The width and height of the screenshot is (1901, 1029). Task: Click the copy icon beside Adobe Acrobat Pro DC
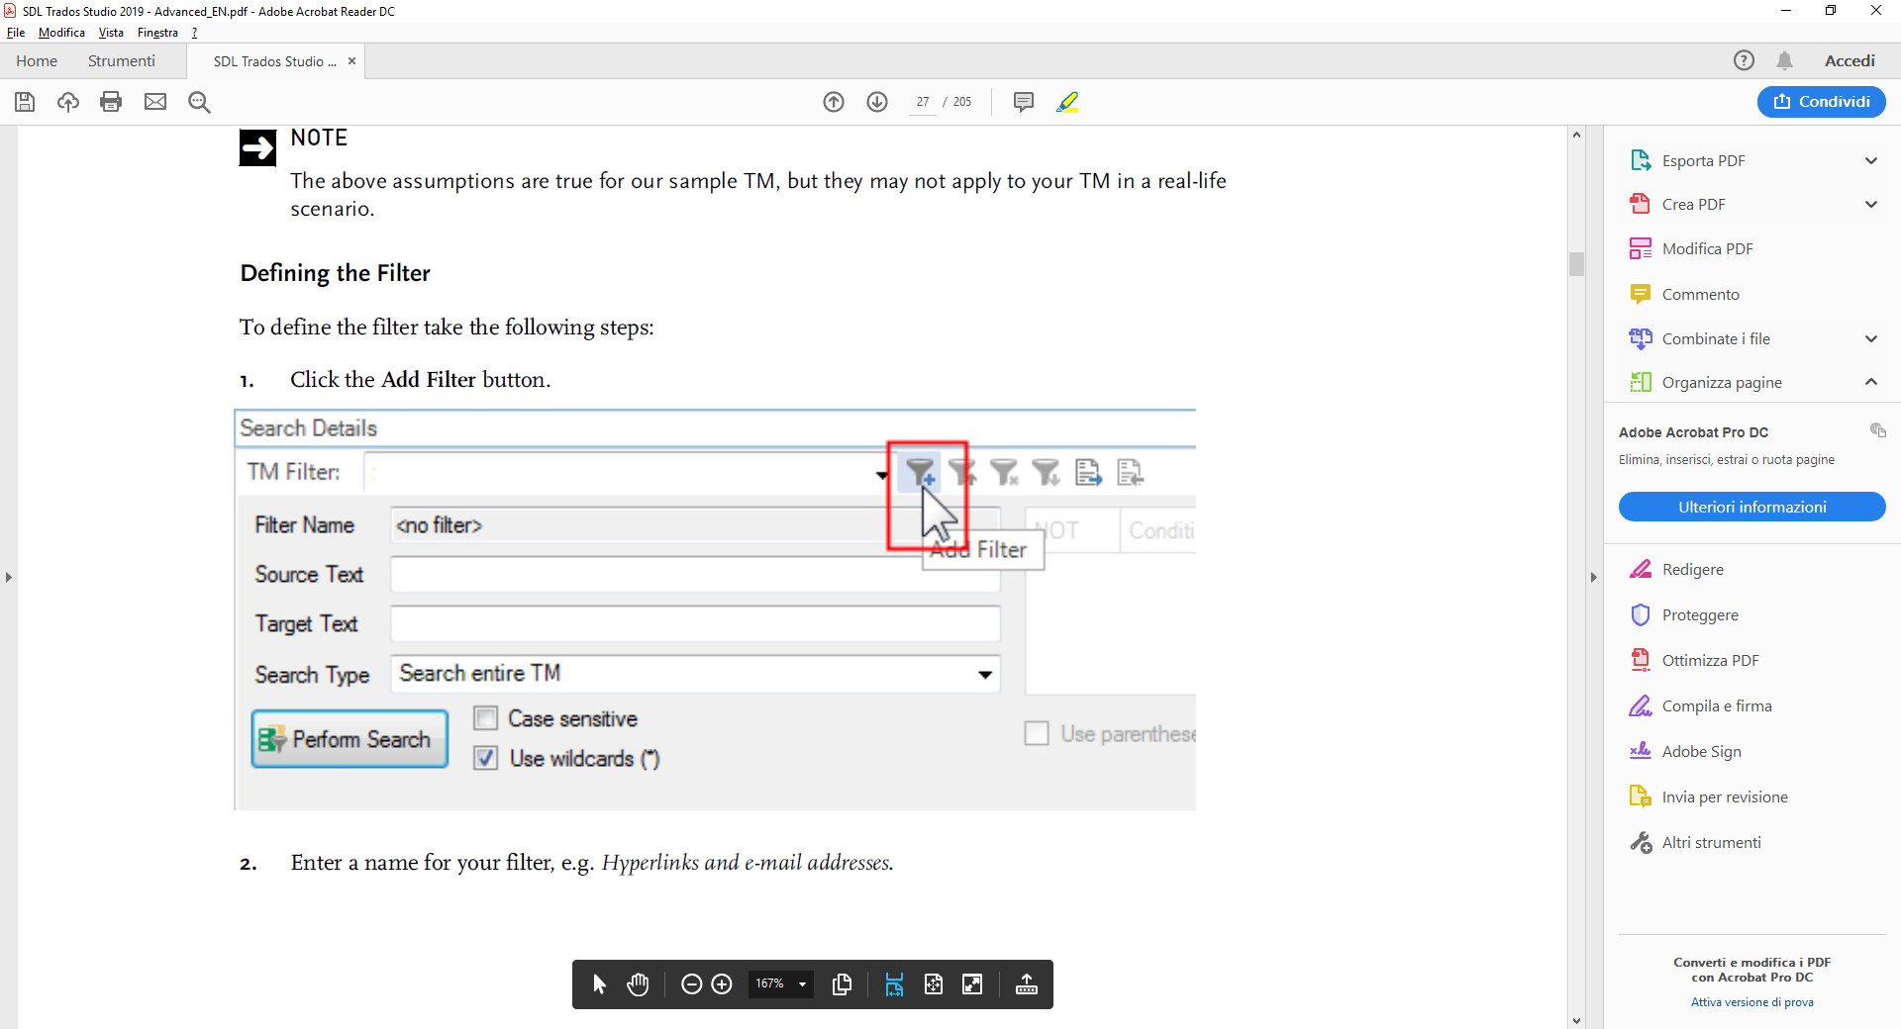(1877, 430)
